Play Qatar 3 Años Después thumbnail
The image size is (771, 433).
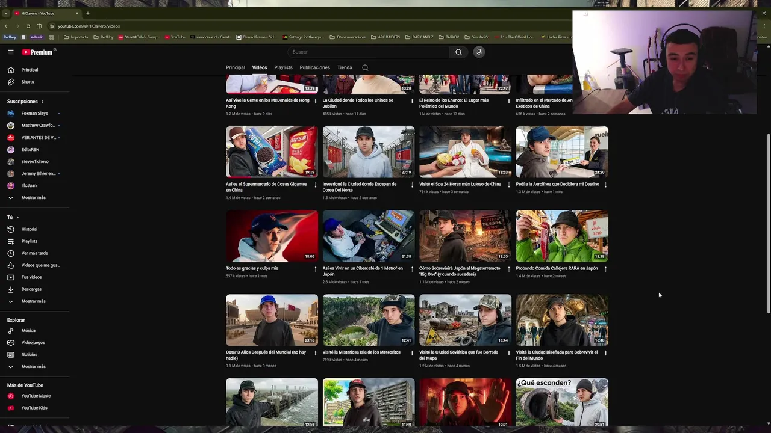pos(272,320)
